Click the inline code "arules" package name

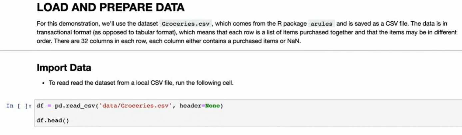coord(321,24)
